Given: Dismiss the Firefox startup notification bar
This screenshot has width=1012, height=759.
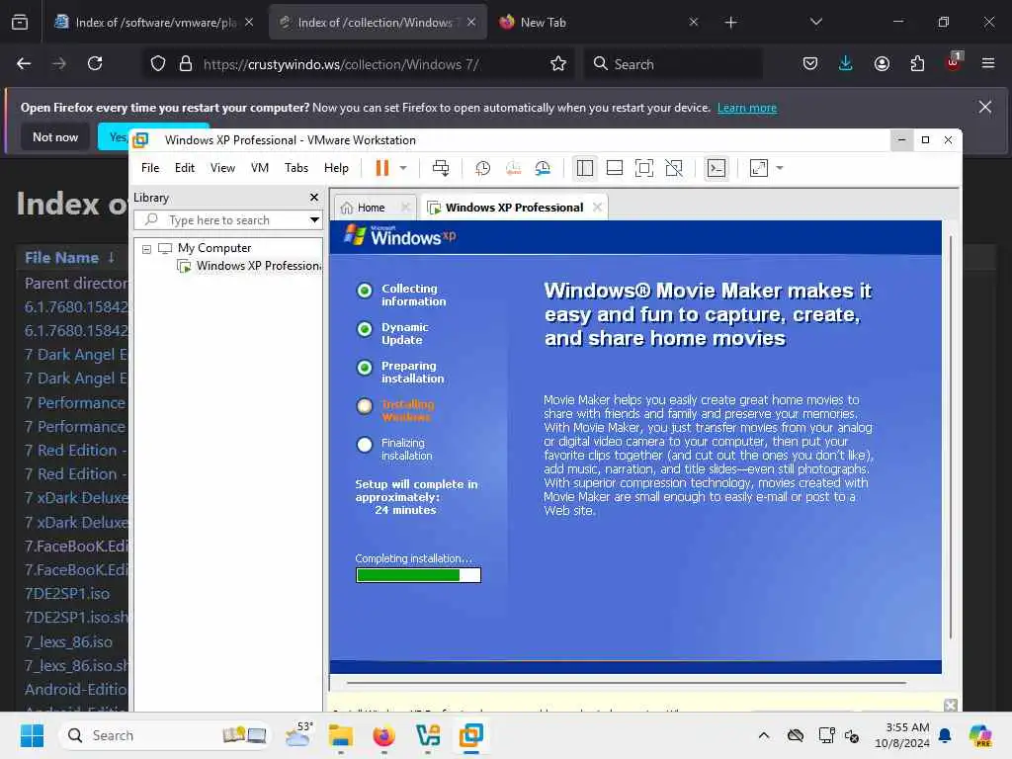Looking at the screenshot, I should pos(985,107).
